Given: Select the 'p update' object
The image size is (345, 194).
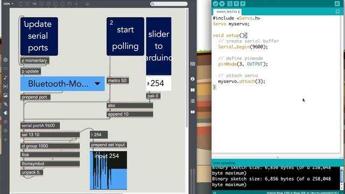Looking at the screenshot, I should (x=31, y=71).
